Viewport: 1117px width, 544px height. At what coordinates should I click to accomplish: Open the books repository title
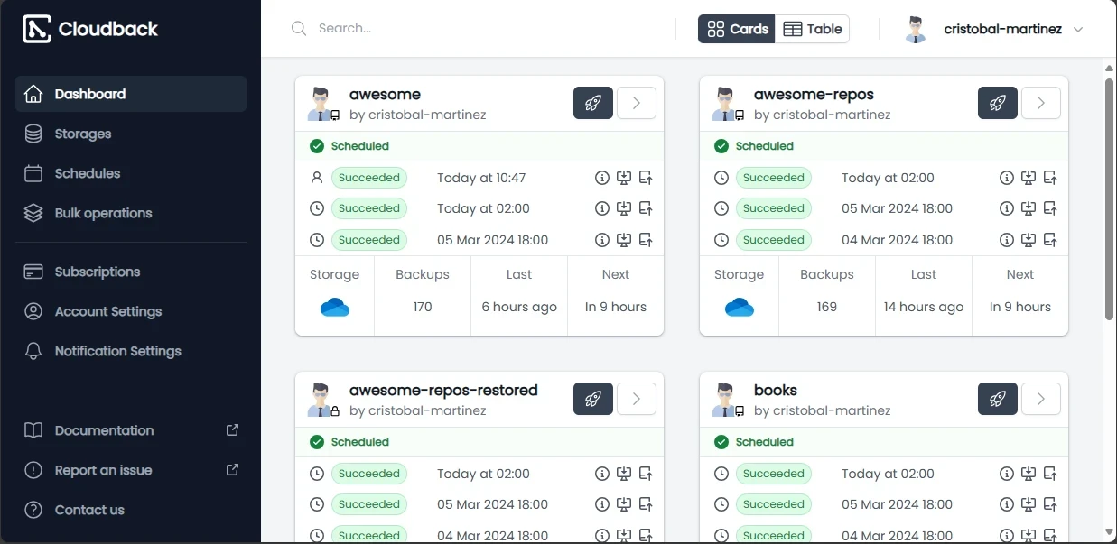[x=776, y=390]
